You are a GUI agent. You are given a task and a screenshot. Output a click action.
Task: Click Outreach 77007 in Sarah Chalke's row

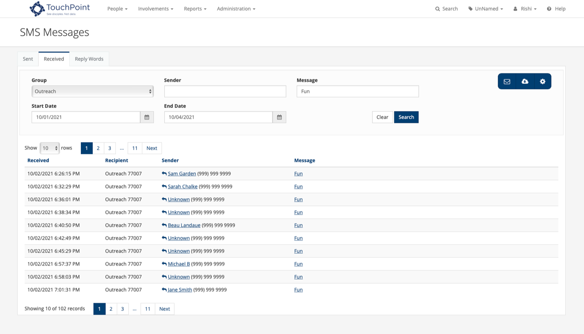pyautogui.click(x=123, y=186)
